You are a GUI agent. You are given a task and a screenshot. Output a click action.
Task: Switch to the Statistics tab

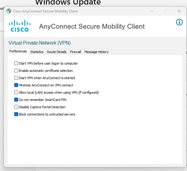(37, 52)
